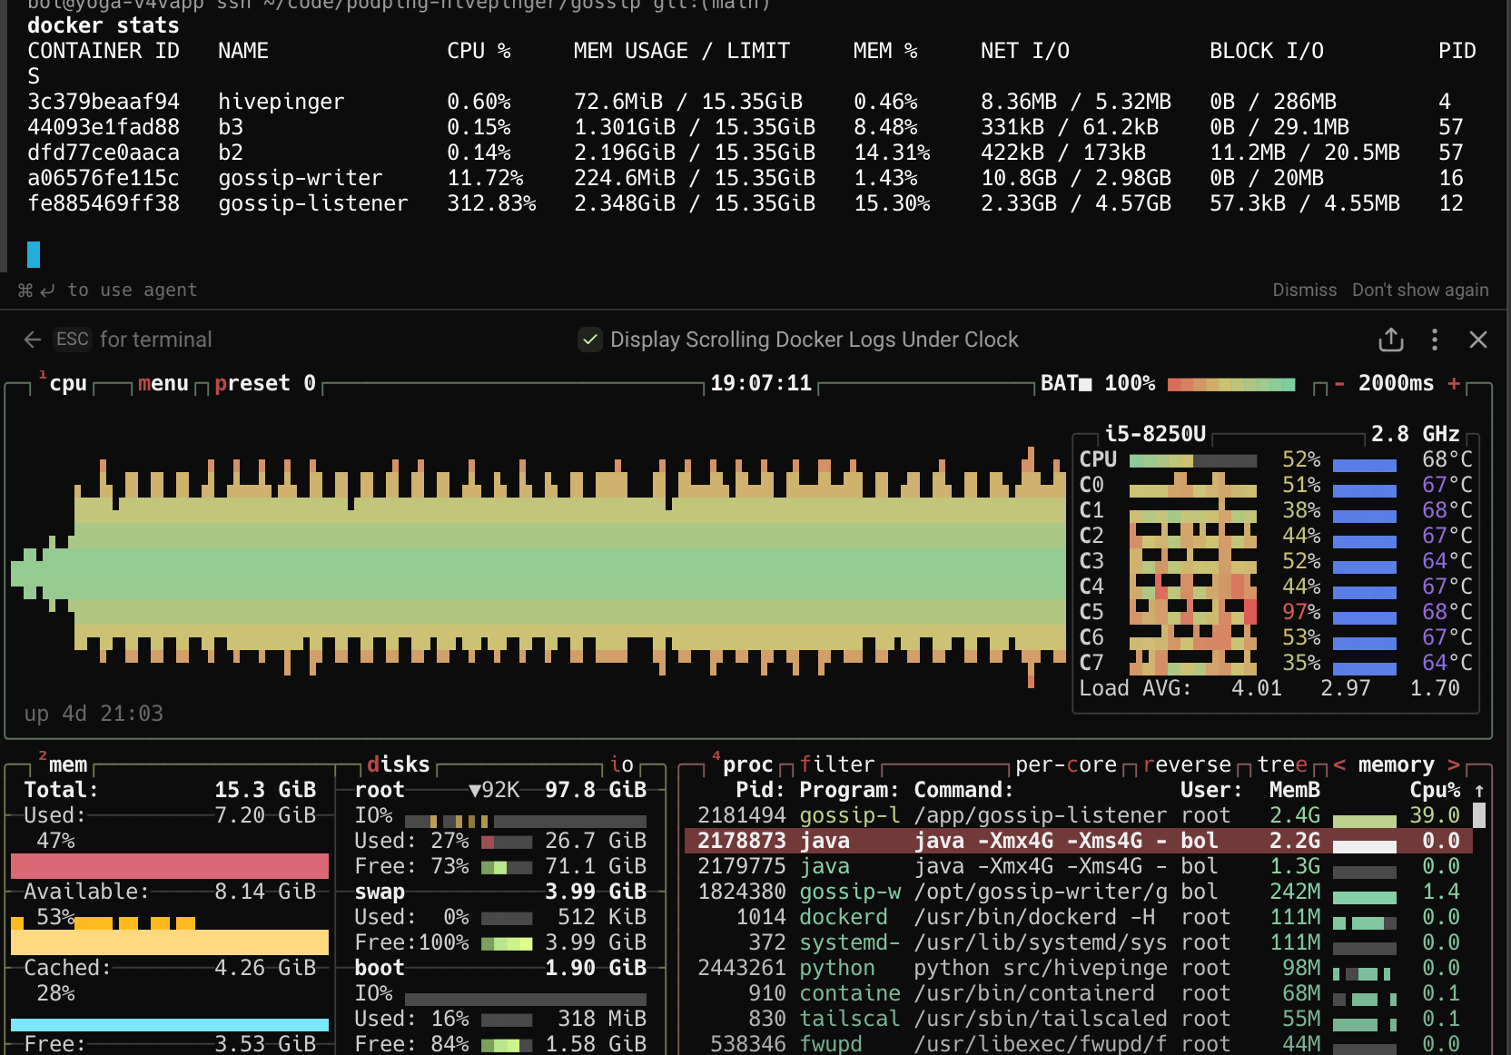Click the filter field in proc box
This screenshot has width=1511, height=1055.
point(837,764)
